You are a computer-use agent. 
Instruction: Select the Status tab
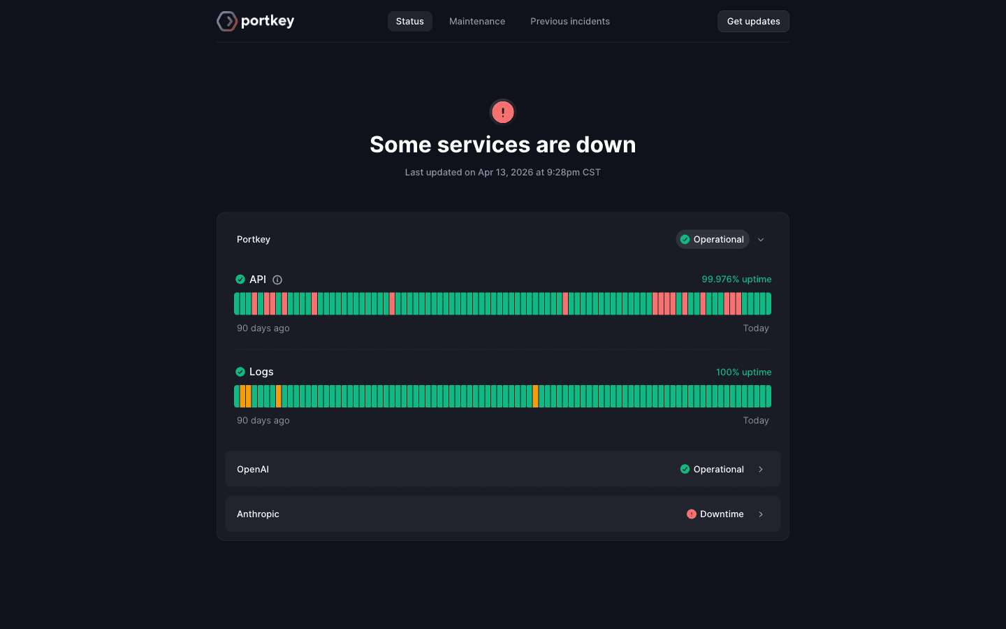pos(409,21)
